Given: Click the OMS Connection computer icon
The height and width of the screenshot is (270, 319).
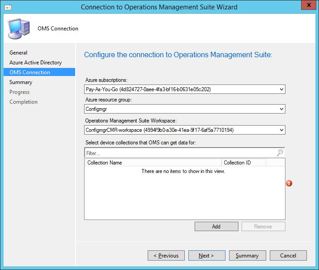Looking at the screenshot, I should point(19,29).
